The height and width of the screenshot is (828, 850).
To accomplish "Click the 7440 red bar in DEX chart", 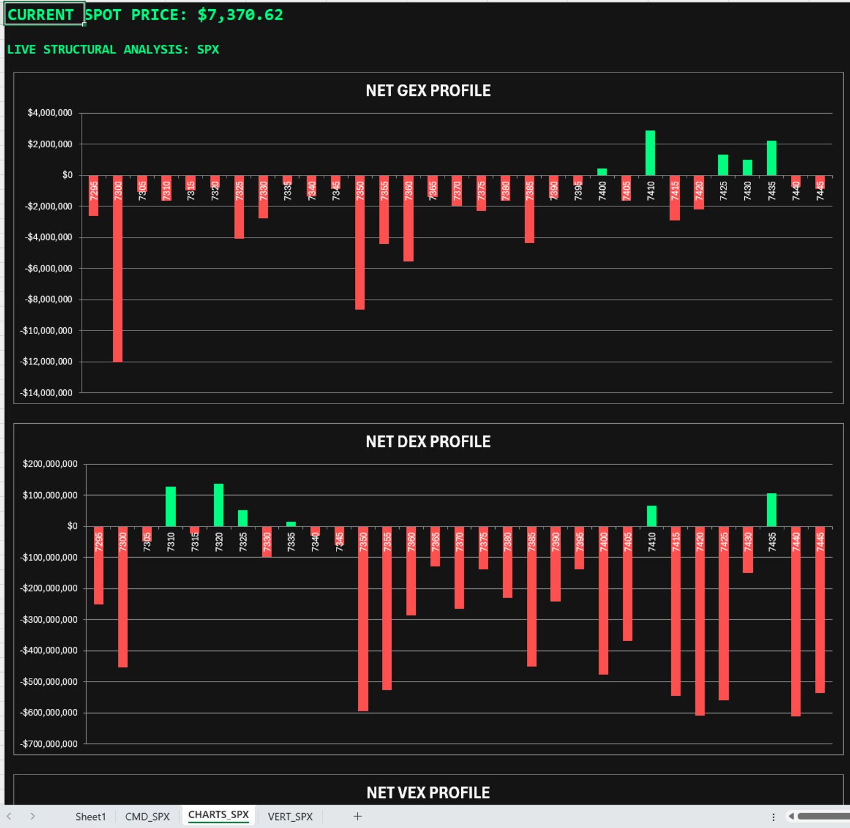I will (x=796, y=621).
